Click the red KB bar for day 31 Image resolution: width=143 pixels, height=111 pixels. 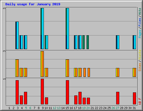point(134,99)
